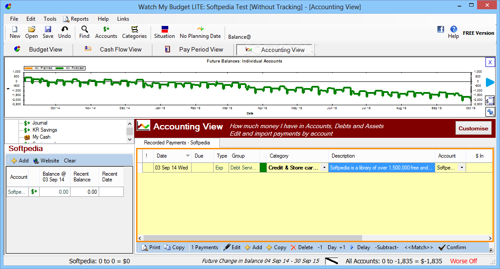The width and height of the screenshot is (500, 269).
Task: Save the budget with Save icon
Action: pos(48,32)
